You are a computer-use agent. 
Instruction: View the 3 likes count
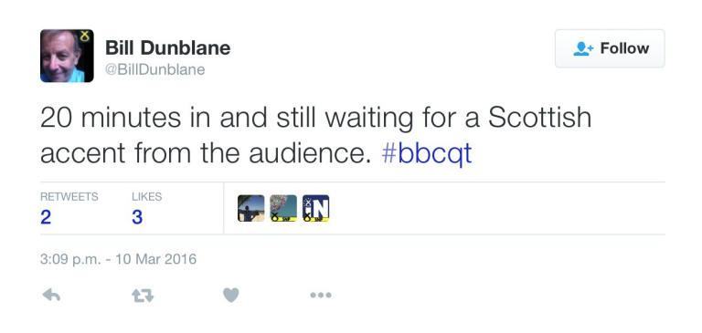[x=137, y=217]
